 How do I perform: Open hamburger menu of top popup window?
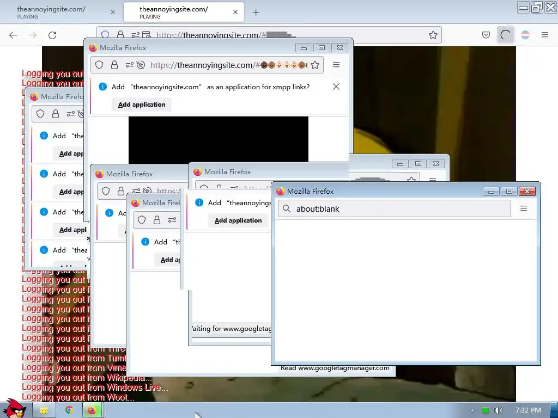point(336,65)
